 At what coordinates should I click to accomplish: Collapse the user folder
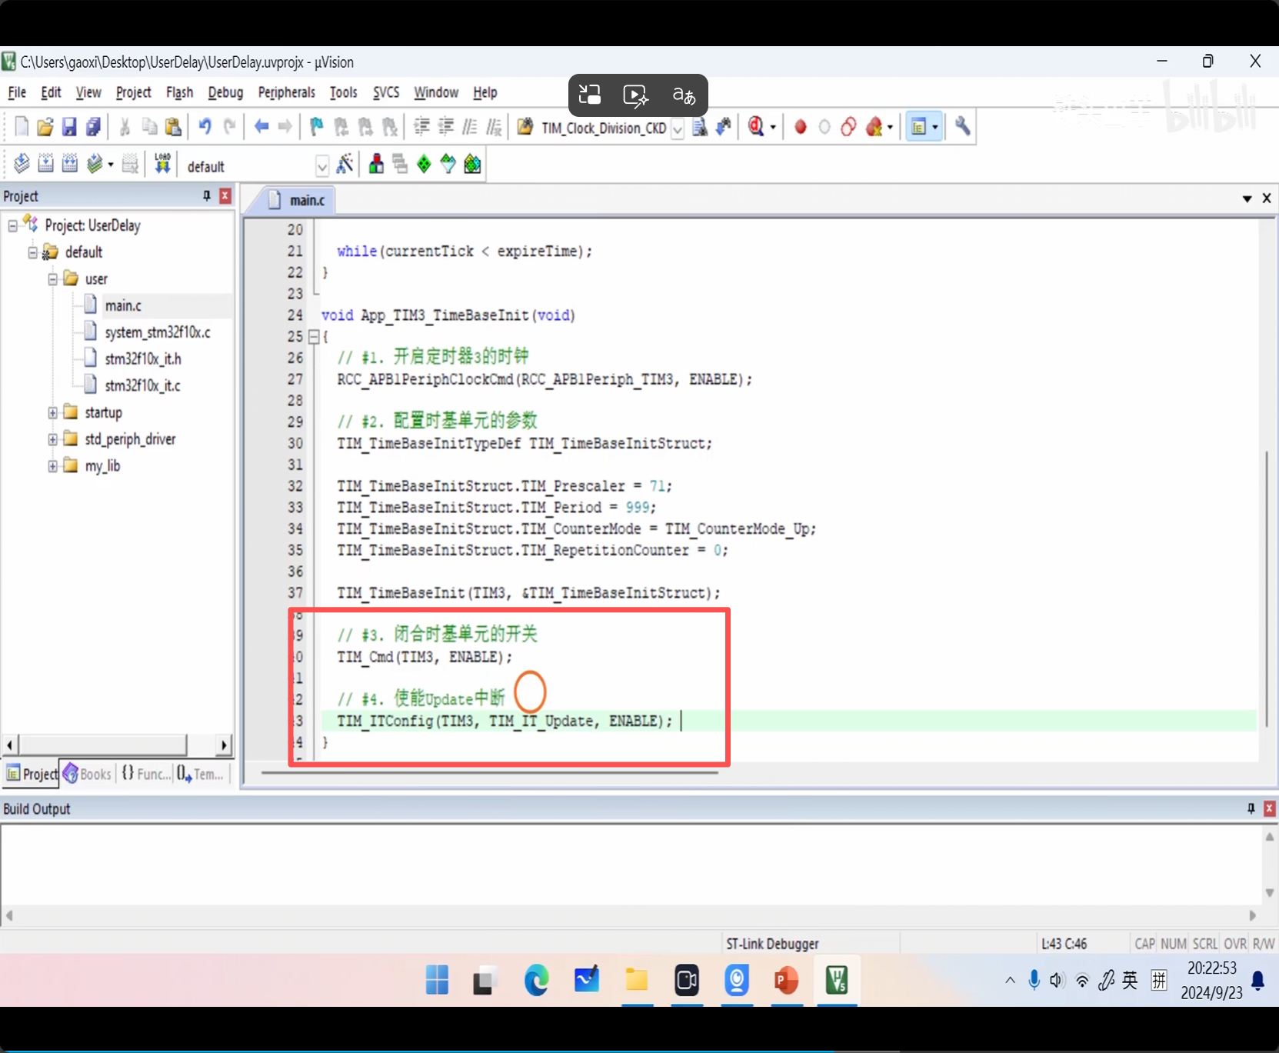[x=52, y=279]
